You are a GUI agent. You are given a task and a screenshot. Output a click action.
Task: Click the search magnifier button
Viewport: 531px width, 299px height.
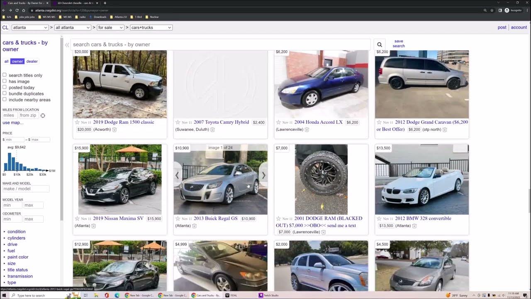[380, 44]
